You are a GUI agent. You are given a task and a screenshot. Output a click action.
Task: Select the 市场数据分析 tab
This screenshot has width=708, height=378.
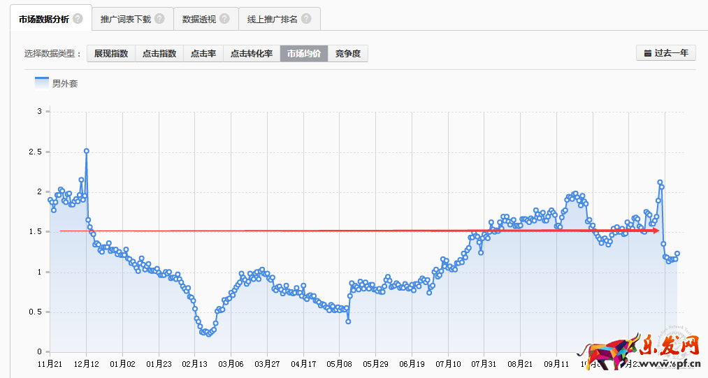tap(44, 19)
